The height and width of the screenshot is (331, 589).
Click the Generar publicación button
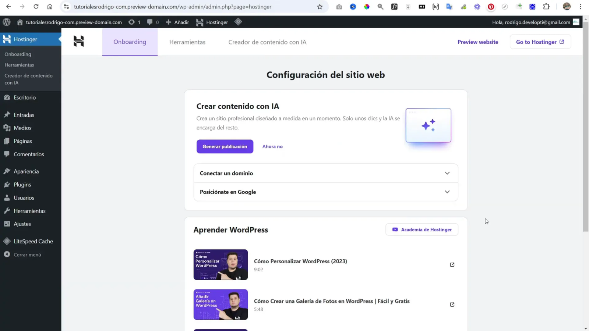pyautogui.click(x=225, y=146)
